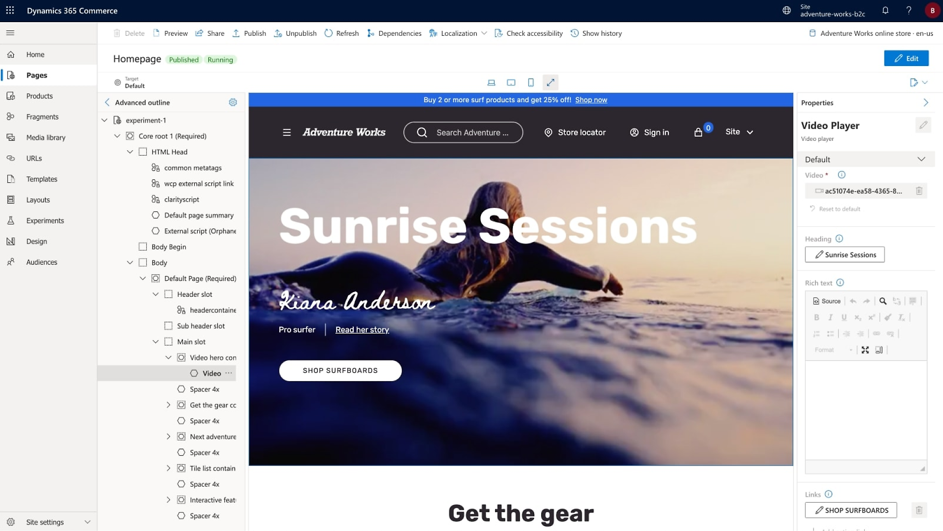
Task: Expand the Get the gear container
Action: coord(169,405)
